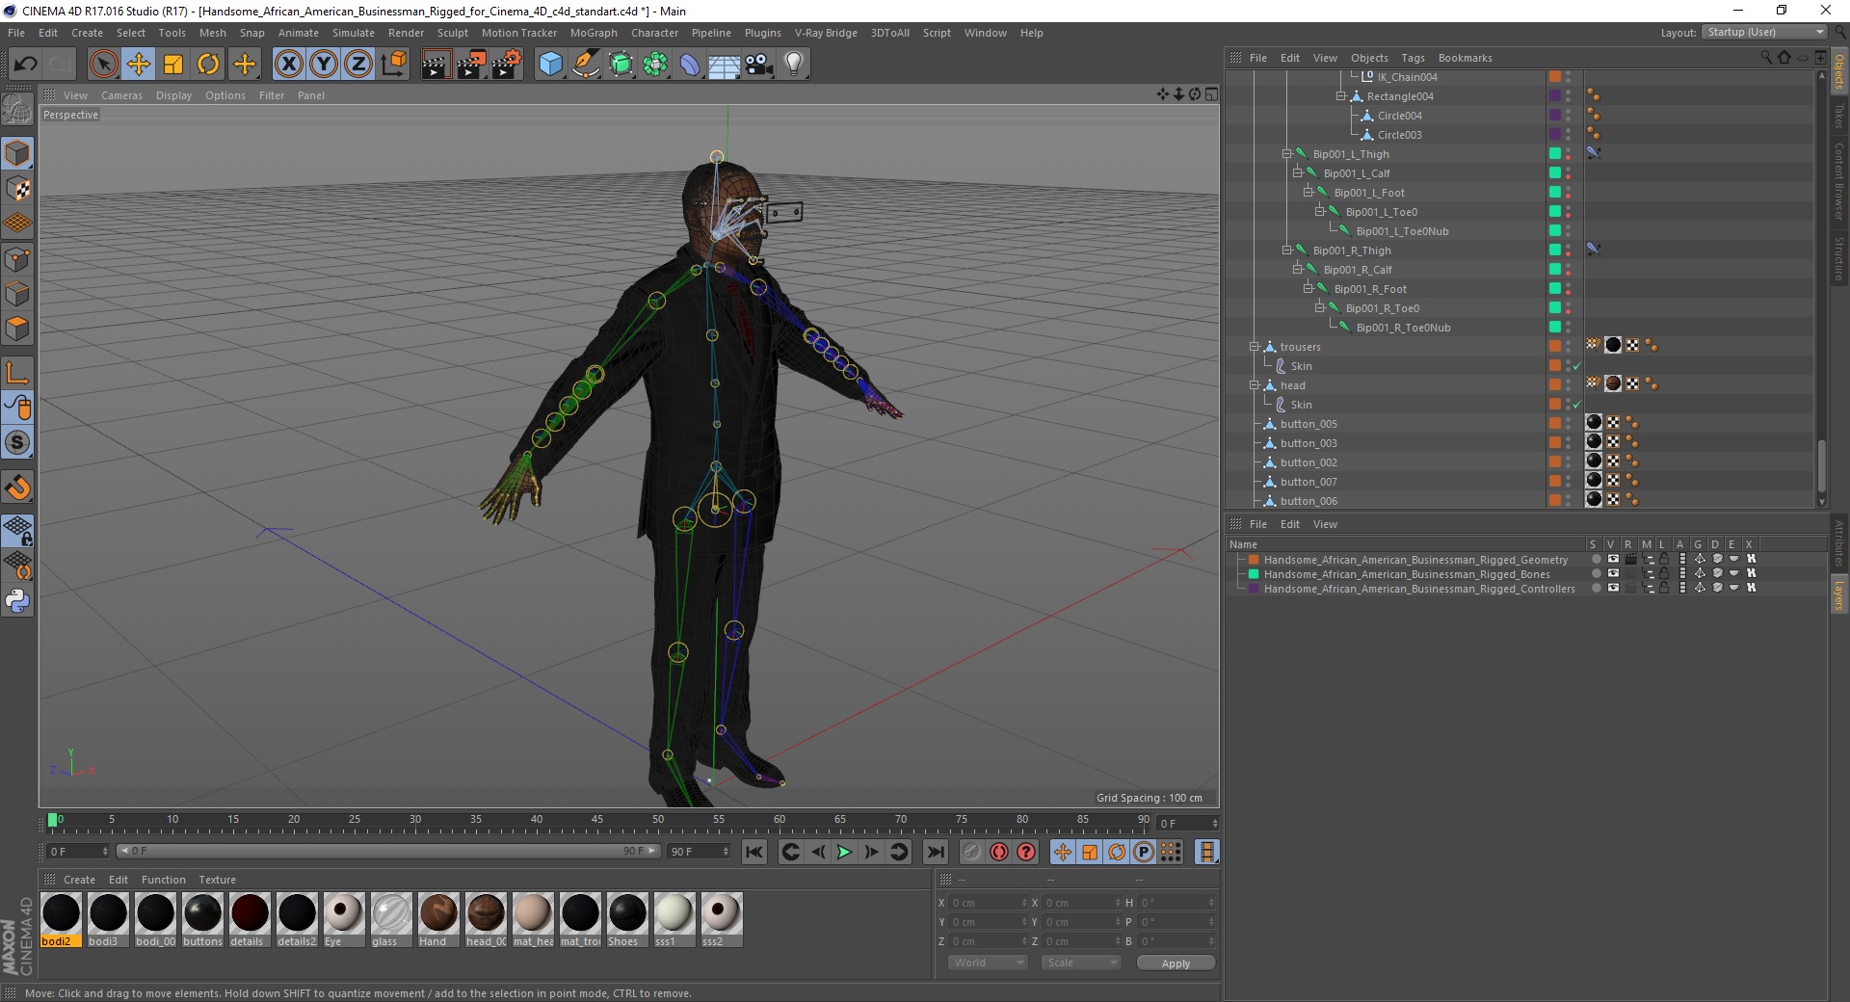
Task: Click the Undo arrow icon
Action: [x=26, y=65]
